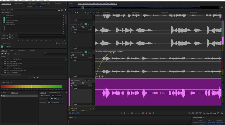Enable the Vocal Enhancer effect power button
The image size is (225, 125).
pos(5,25)
